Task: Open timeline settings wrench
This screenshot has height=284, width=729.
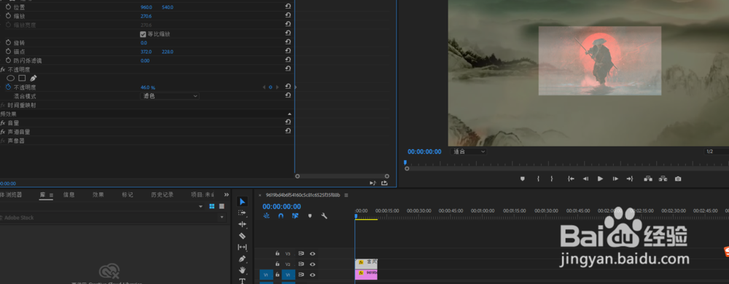Action: (324, 216)
